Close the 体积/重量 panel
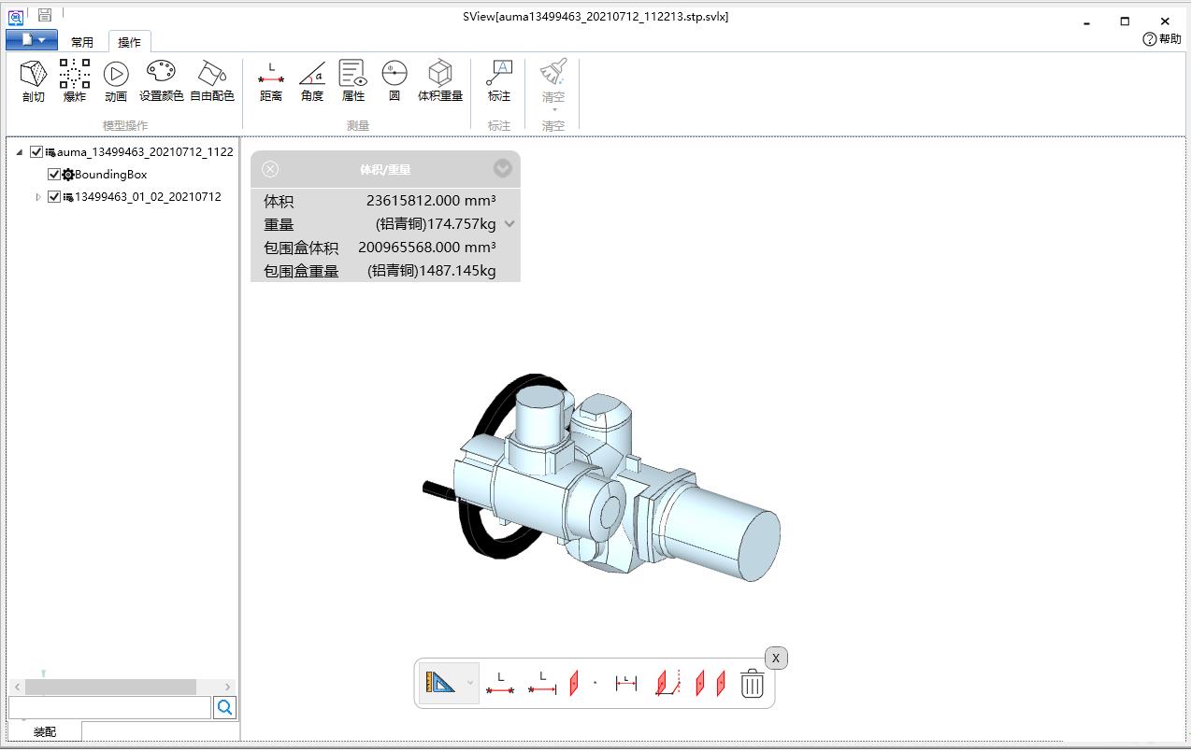1191x751 pixels. 270,169
